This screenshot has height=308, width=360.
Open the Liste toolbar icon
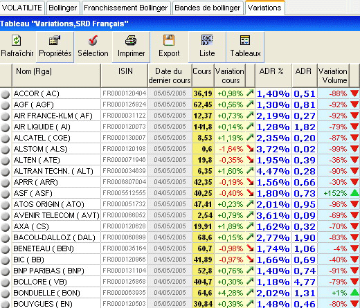pyautogui.click(x=207, y=40)
